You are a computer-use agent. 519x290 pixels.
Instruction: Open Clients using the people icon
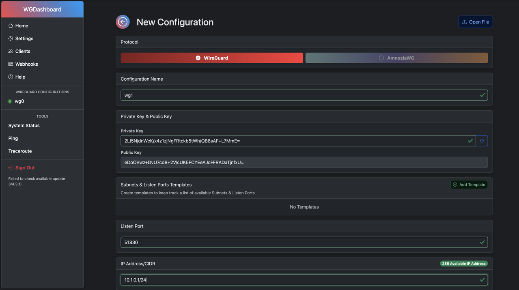[x=10, y=51]
